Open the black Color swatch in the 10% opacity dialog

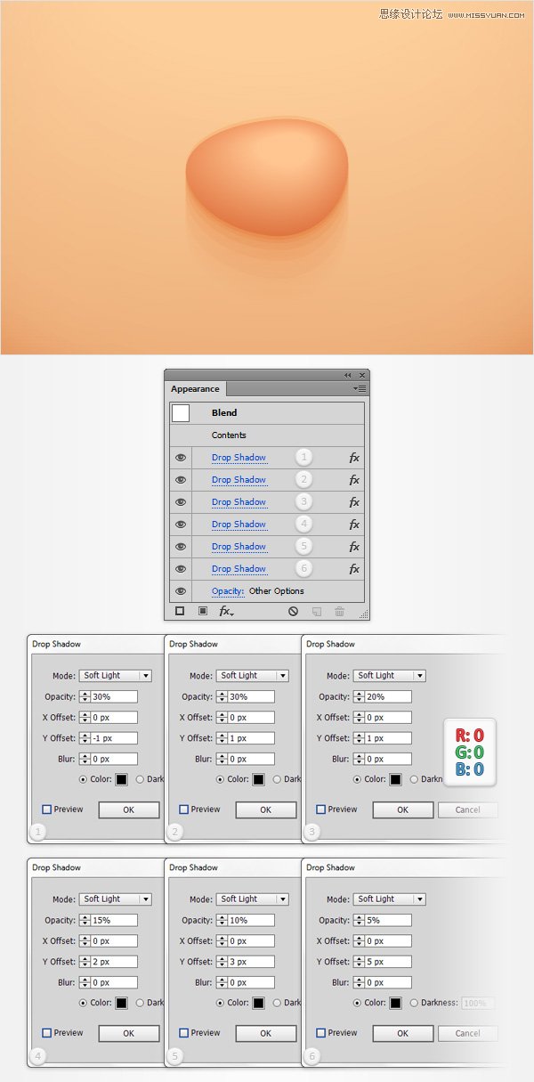[258, 1003]
